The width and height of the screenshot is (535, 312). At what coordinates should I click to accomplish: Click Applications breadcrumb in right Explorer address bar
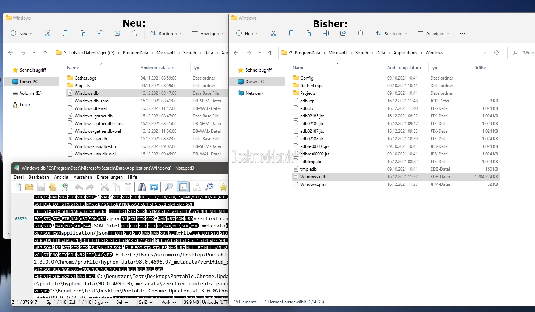click(405, 53)
